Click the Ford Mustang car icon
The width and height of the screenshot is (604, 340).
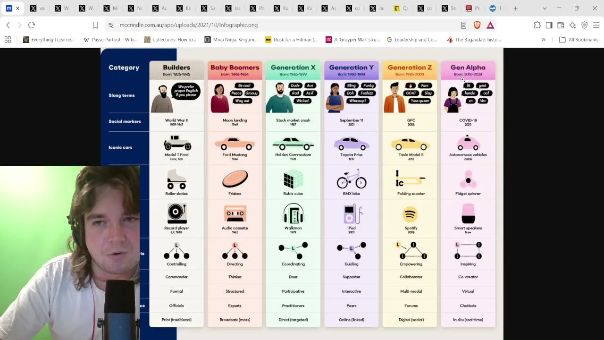click(235, 144)
